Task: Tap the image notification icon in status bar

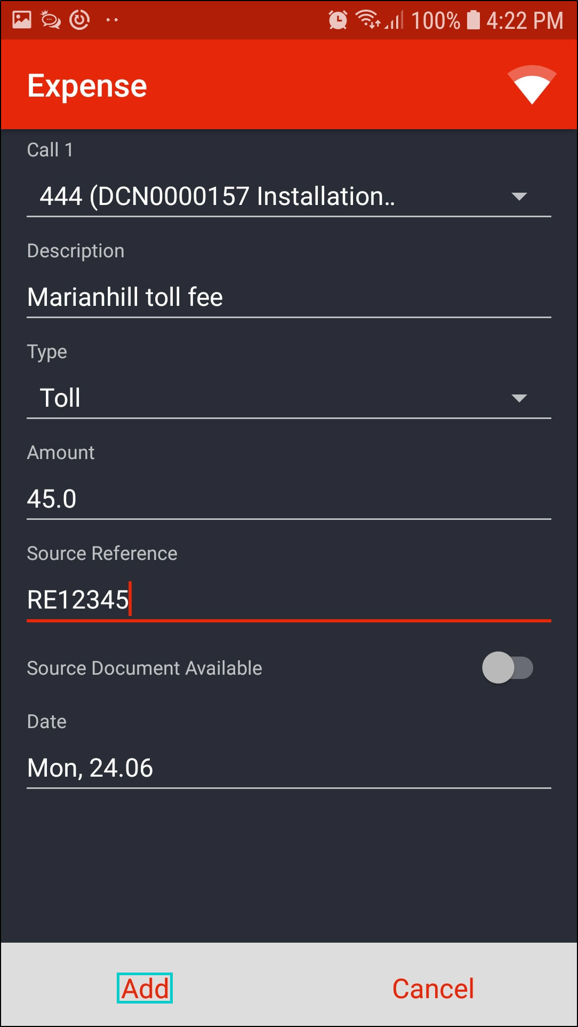Action: [x=22, y=20]
